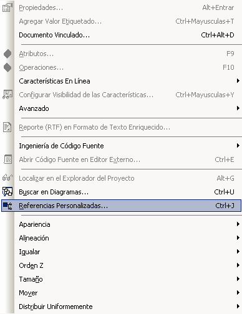Expand the Características En Línea submenu arrow

tap(238, 81)
